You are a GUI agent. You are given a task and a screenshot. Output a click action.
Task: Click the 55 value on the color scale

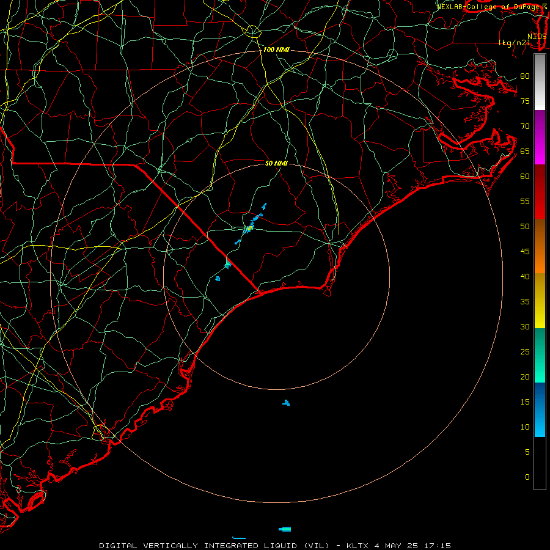coord(525,201)
